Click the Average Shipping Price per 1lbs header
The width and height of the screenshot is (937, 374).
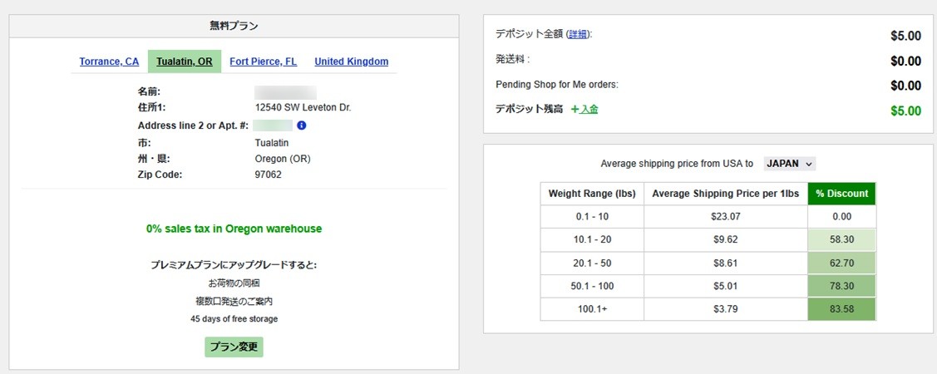(725, 194)
